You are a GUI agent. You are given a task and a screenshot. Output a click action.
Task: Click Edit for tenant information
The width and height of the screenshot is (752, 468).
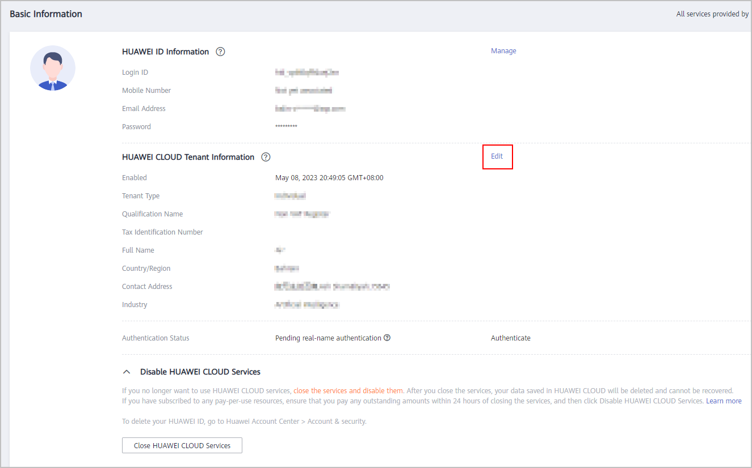pos(497,156)
